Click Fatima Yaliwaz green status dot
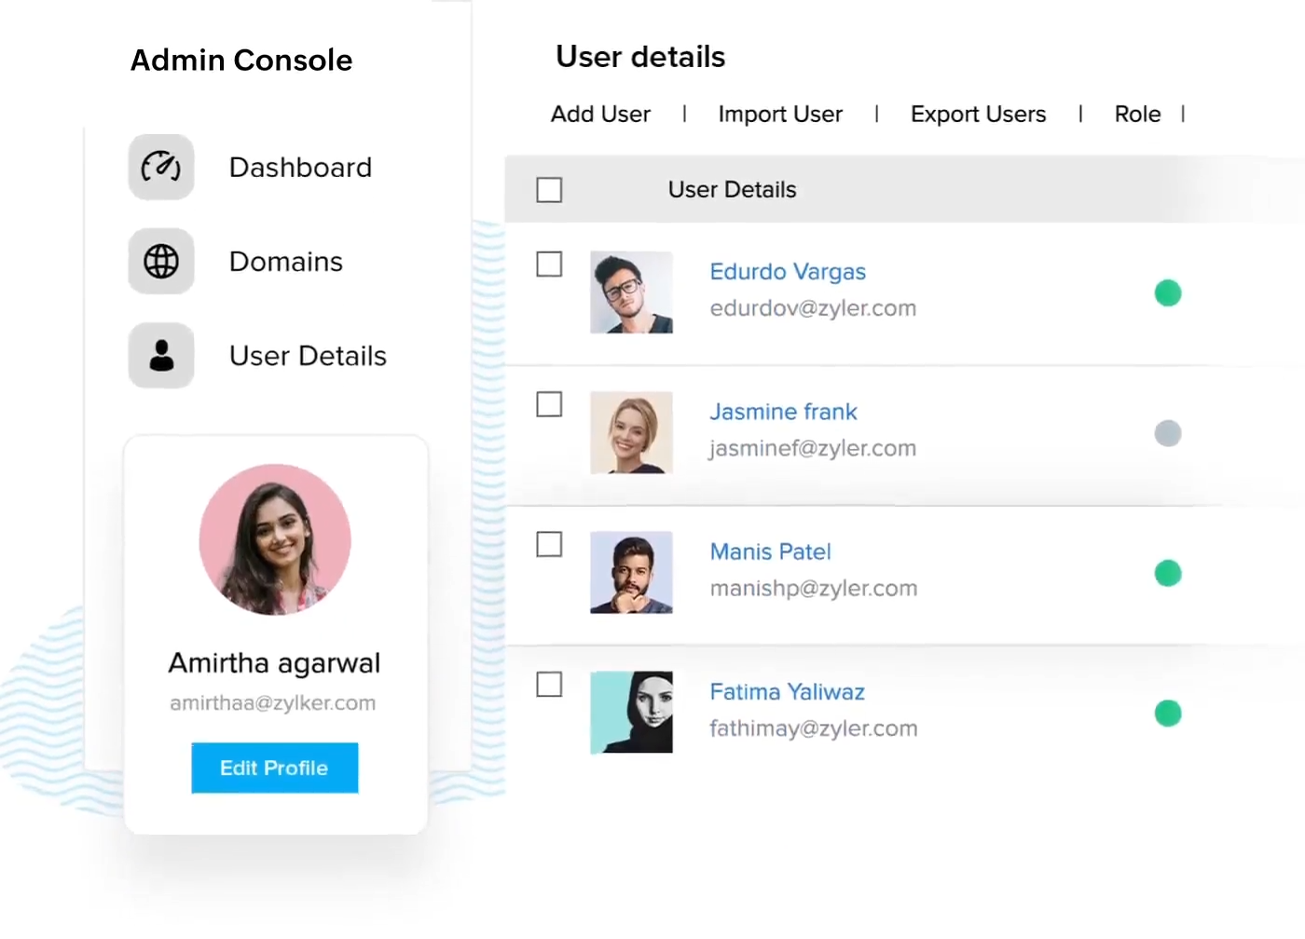The height and width of the screenshot is (939, 1305). click(1167, 714)
